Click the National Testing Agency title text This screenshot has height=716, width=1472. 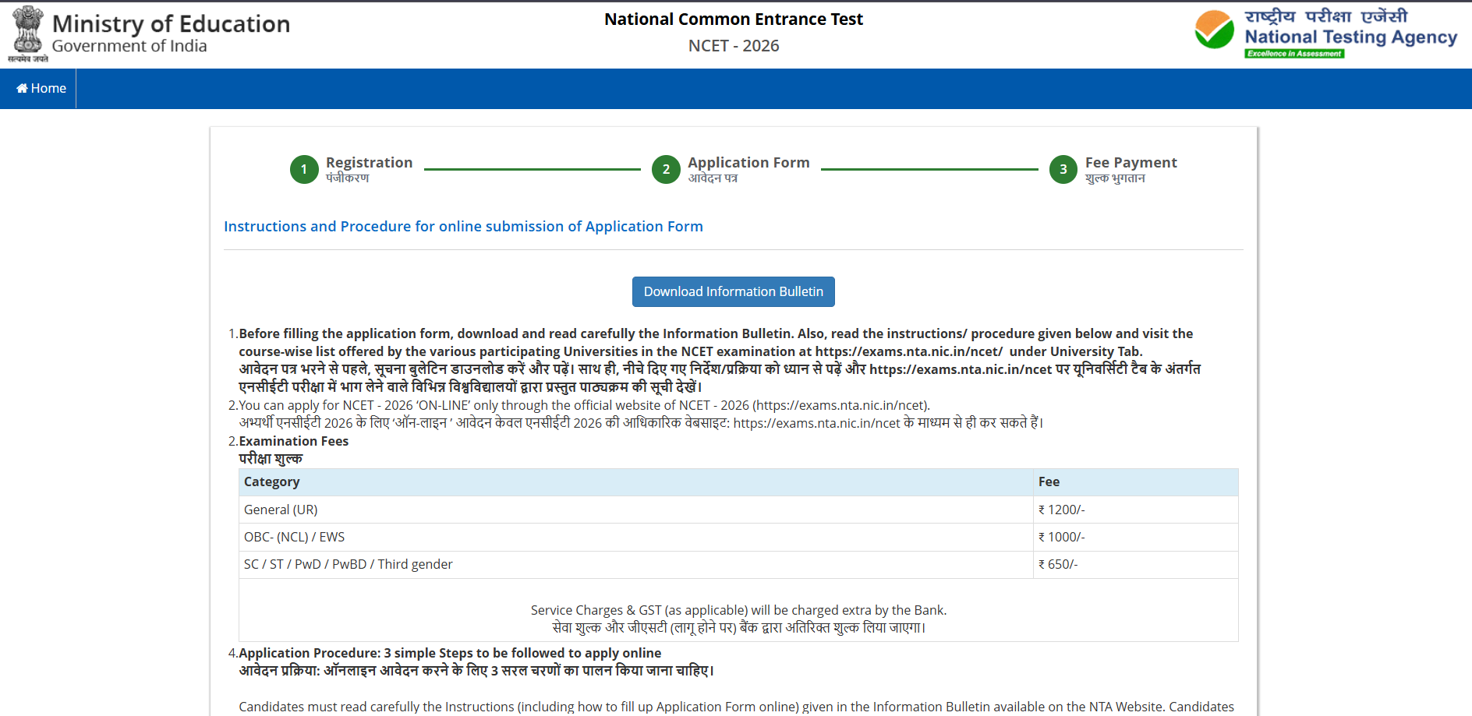1350,37
